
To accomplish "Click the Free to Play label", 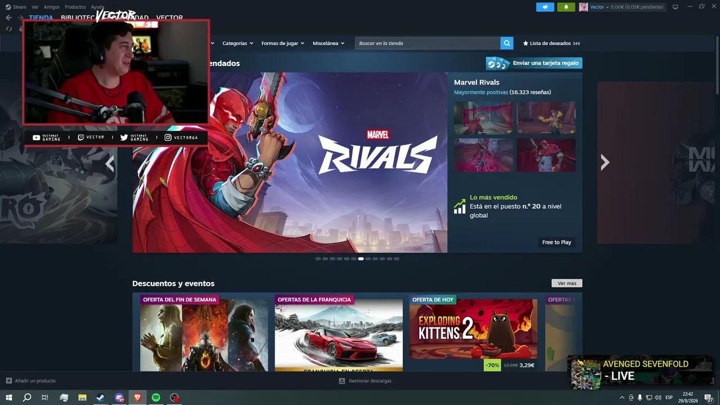I will tap(556, 242).
